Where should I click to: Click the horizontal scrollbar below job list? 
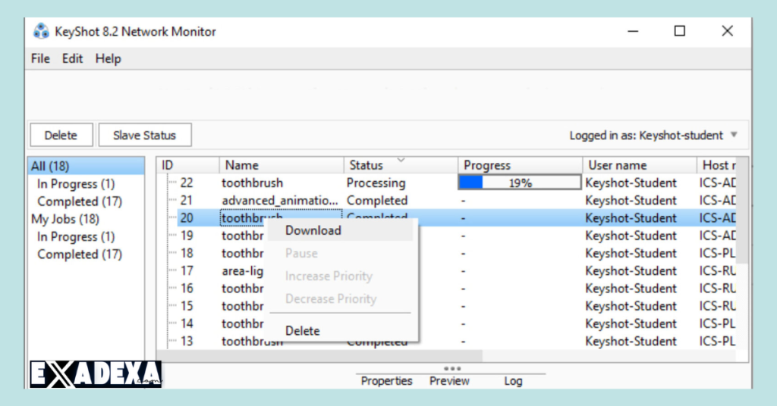[319, 355]
